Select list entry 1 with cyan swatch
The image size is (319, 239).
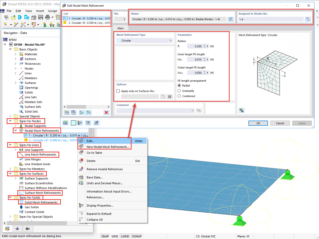(x=87, y=18)
